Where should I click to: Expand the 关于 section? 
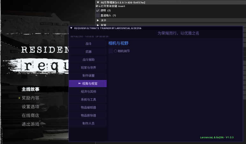click(x=98, y=20)
